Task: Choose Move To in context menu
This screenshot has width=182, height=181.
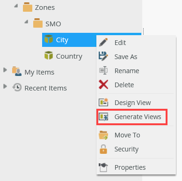Action: click(136, 135)
